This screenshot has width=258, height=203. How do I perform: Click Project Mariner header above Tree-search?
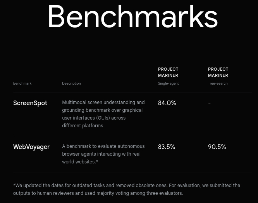click(x=218, y=72)
